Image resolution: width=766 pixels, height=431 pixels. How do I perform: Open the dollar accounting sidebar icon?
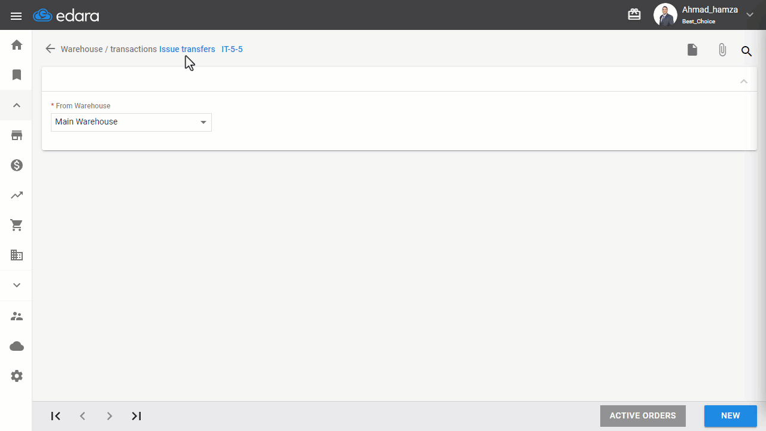pos(17,165)
